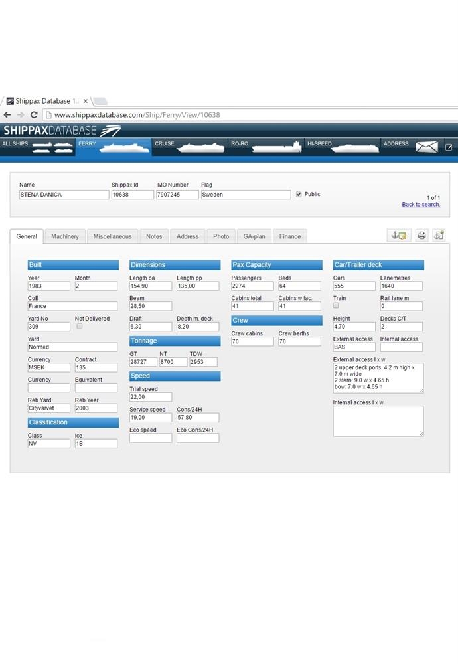Reload the page with the refresh icon
458x664 pixels.
(x=35, y=115)
